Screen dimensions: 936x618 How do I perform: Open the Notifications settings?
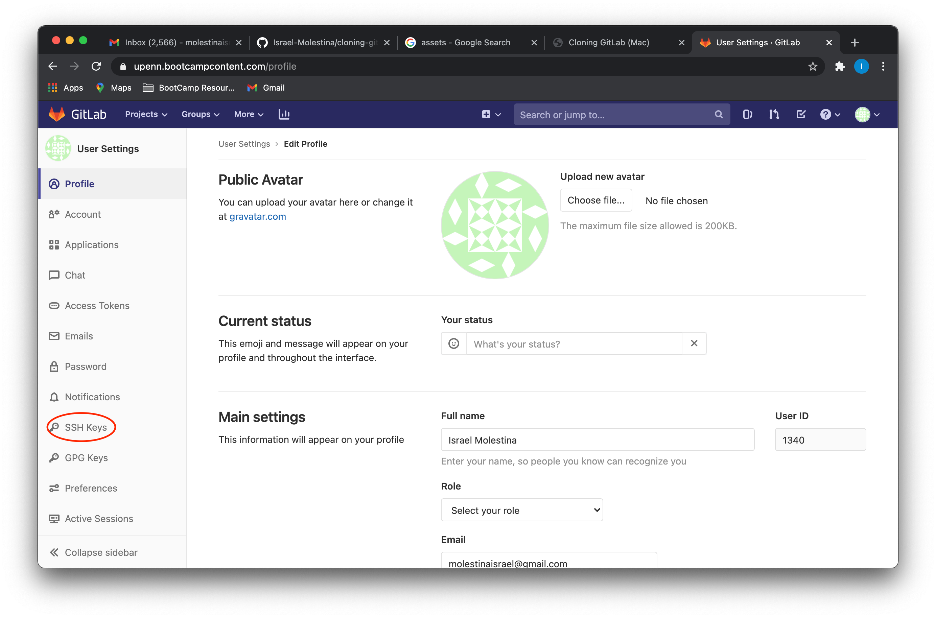coord(92,397)
